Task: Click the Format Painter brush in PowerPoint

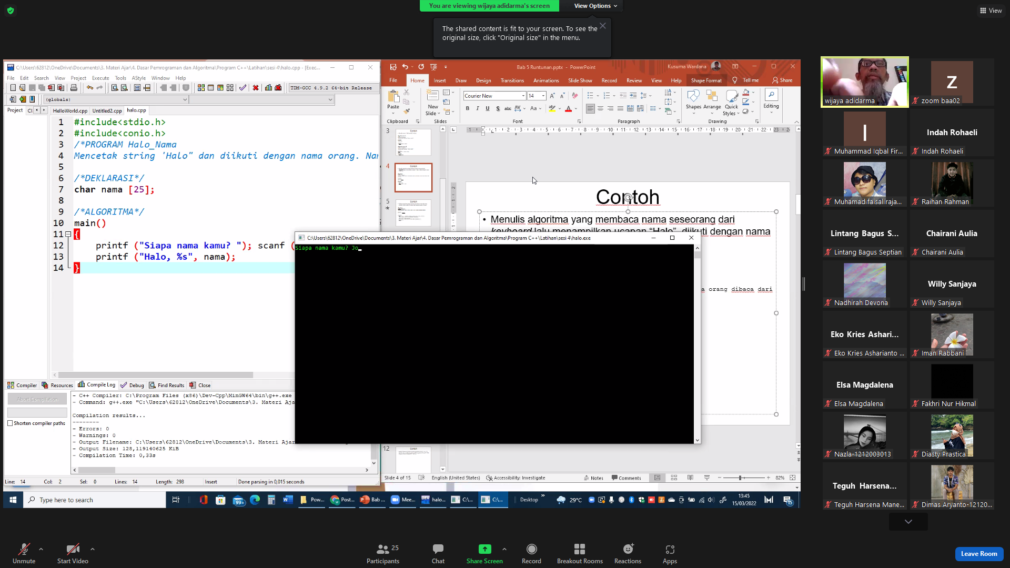Action: 407,111
